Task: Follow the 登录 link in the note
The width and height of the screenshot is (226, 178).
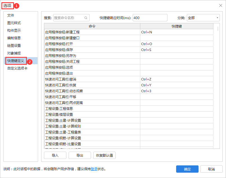Action: pyautogui.click(x=94, y=169)
